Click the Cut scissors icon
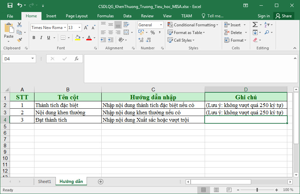Image resolution: width=300 pixels, height=194 pixels. pos(19,25)
